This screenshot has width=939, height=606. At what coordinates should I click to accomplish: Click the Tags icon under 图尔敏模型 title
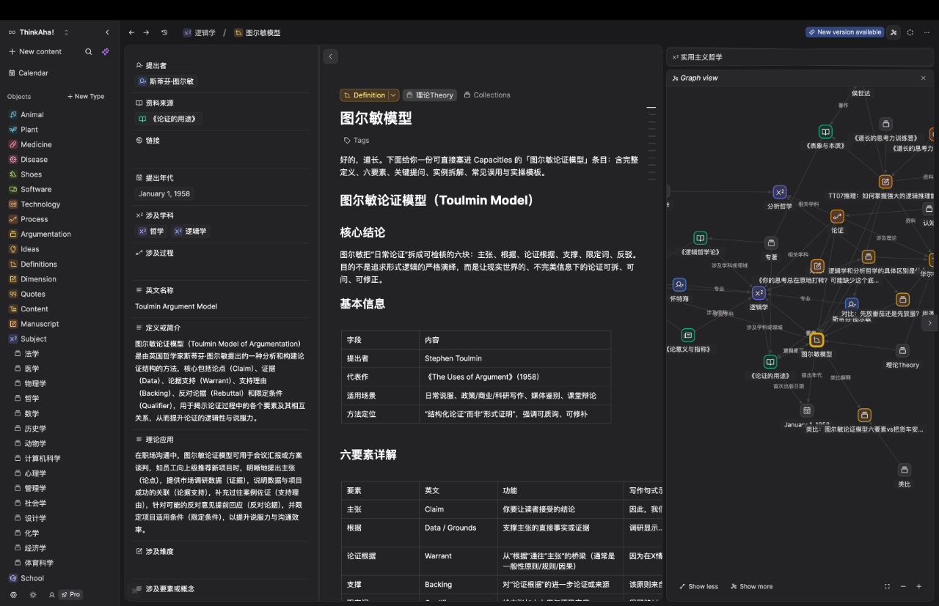coord(348,140)
